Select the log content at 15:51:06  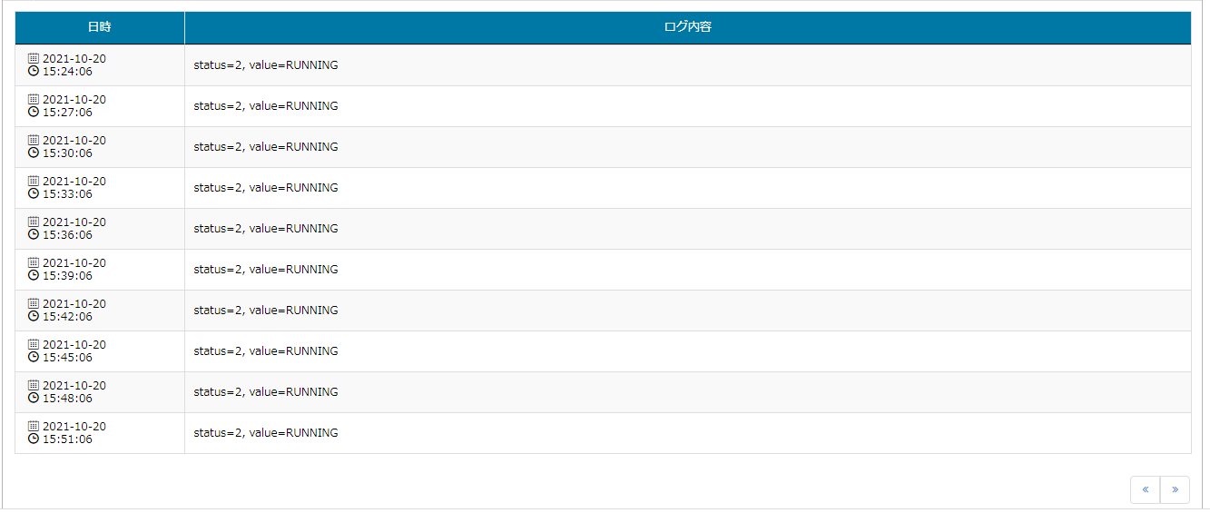point(266,433)
